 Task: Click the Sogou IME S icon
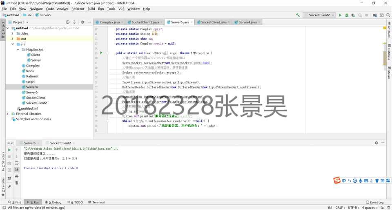click(337, 180)
